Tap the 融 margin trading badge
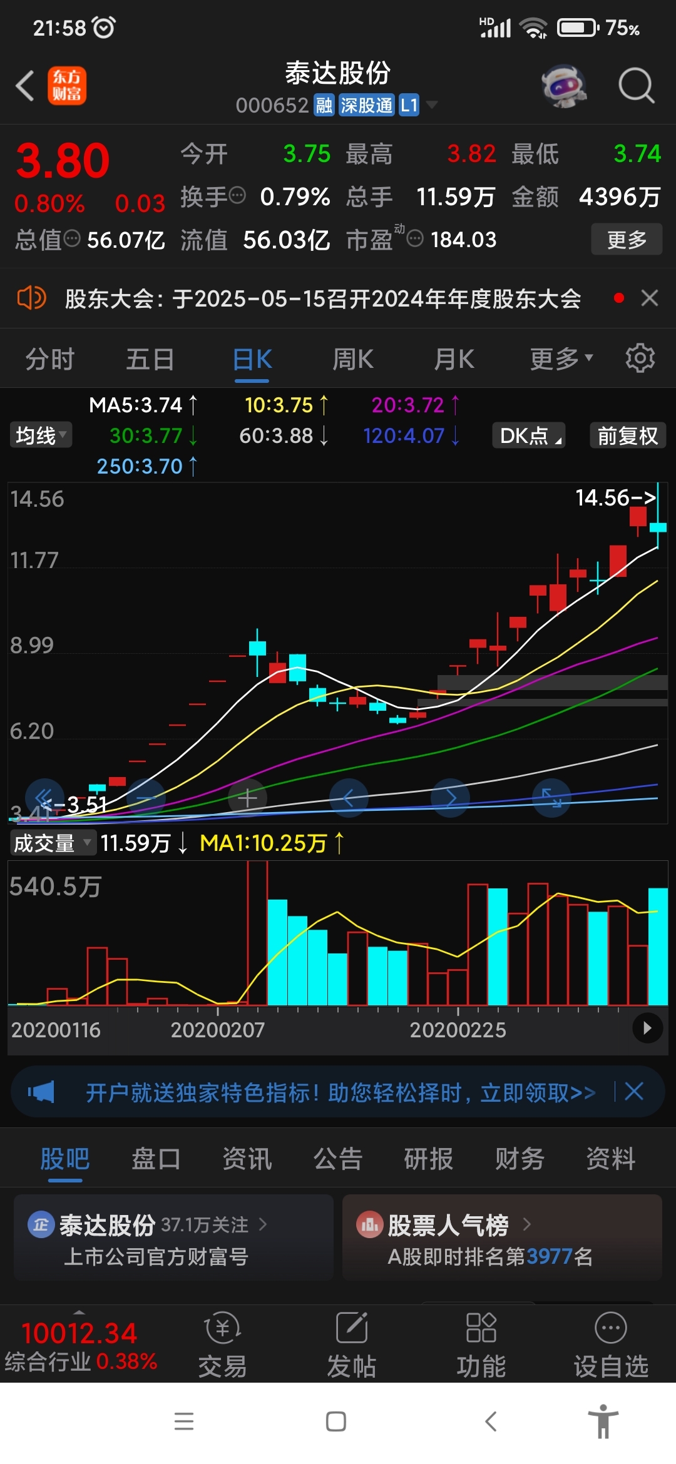Viewport: 676px width, 1464px height. [324, 105]
